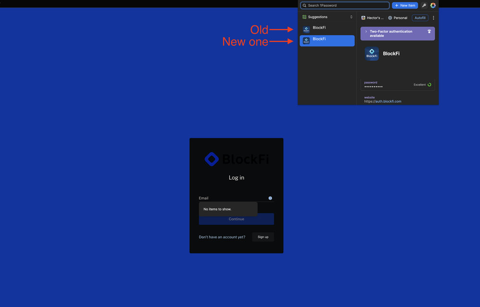Open the password generator key icon
This screenshot has width=480, height=307.
pyautogui.click(x=424, y=5)
